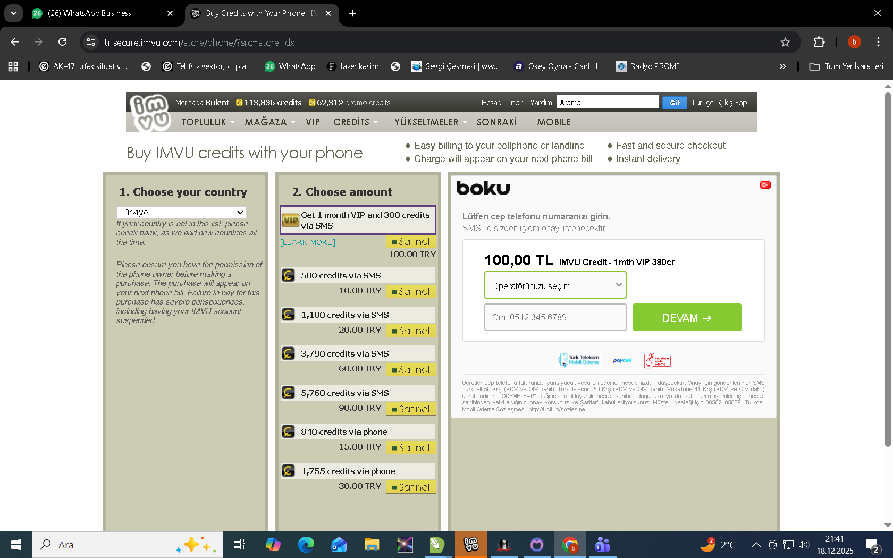Click the credit coin icon beside 3,790 credits
The image size is (893, 558).
[289, 353]
